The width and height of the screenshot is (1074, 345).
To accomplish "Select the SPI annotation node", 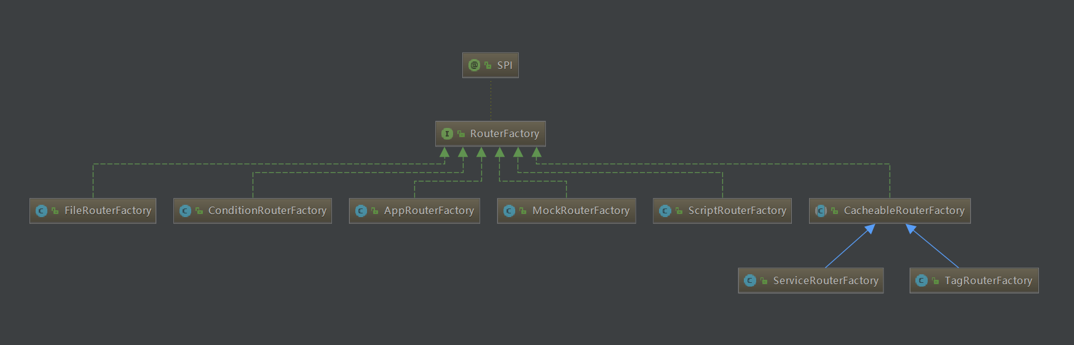I will point(490,65).
